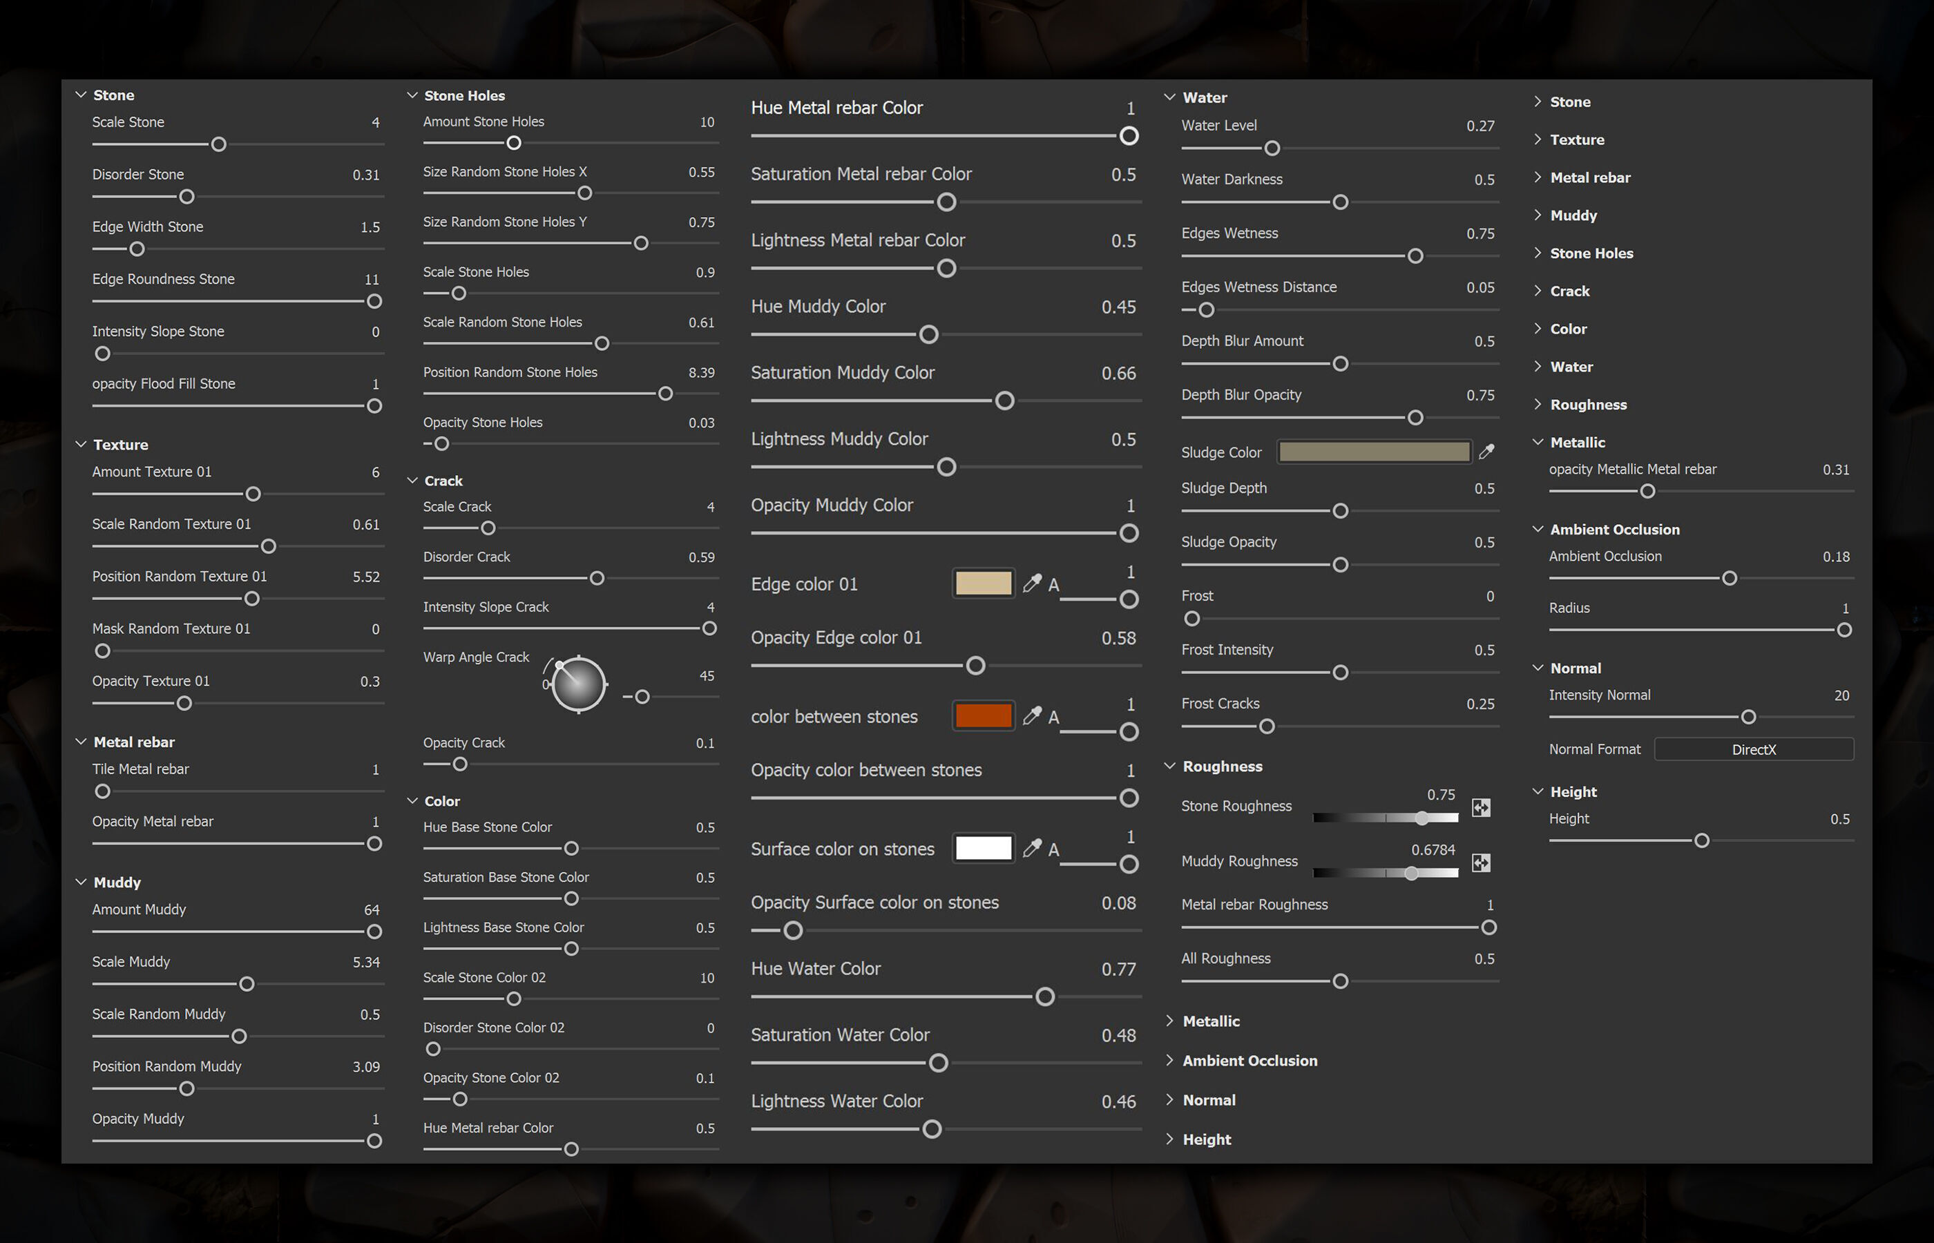Expand the collapsed Metallic group below Roughness
1934x1243 pixels.
(1169, 1021)
